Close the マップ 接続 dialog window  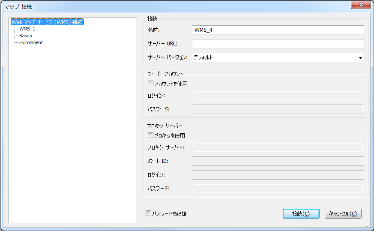pos(361,5)
